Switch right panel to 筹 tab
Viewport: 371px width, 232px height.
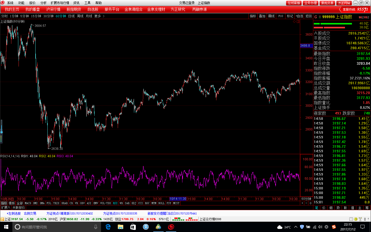click(x=367, y=208)
